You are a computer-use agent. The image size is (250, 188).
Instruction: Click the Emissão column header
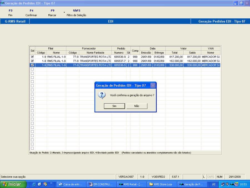pos(146,53)
